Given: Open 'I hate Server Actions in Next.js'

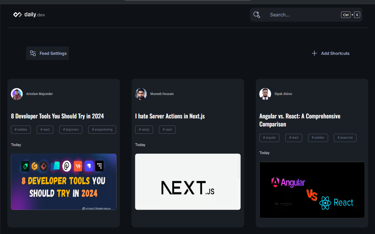Looking at the screenshot, I should [170, 116].
